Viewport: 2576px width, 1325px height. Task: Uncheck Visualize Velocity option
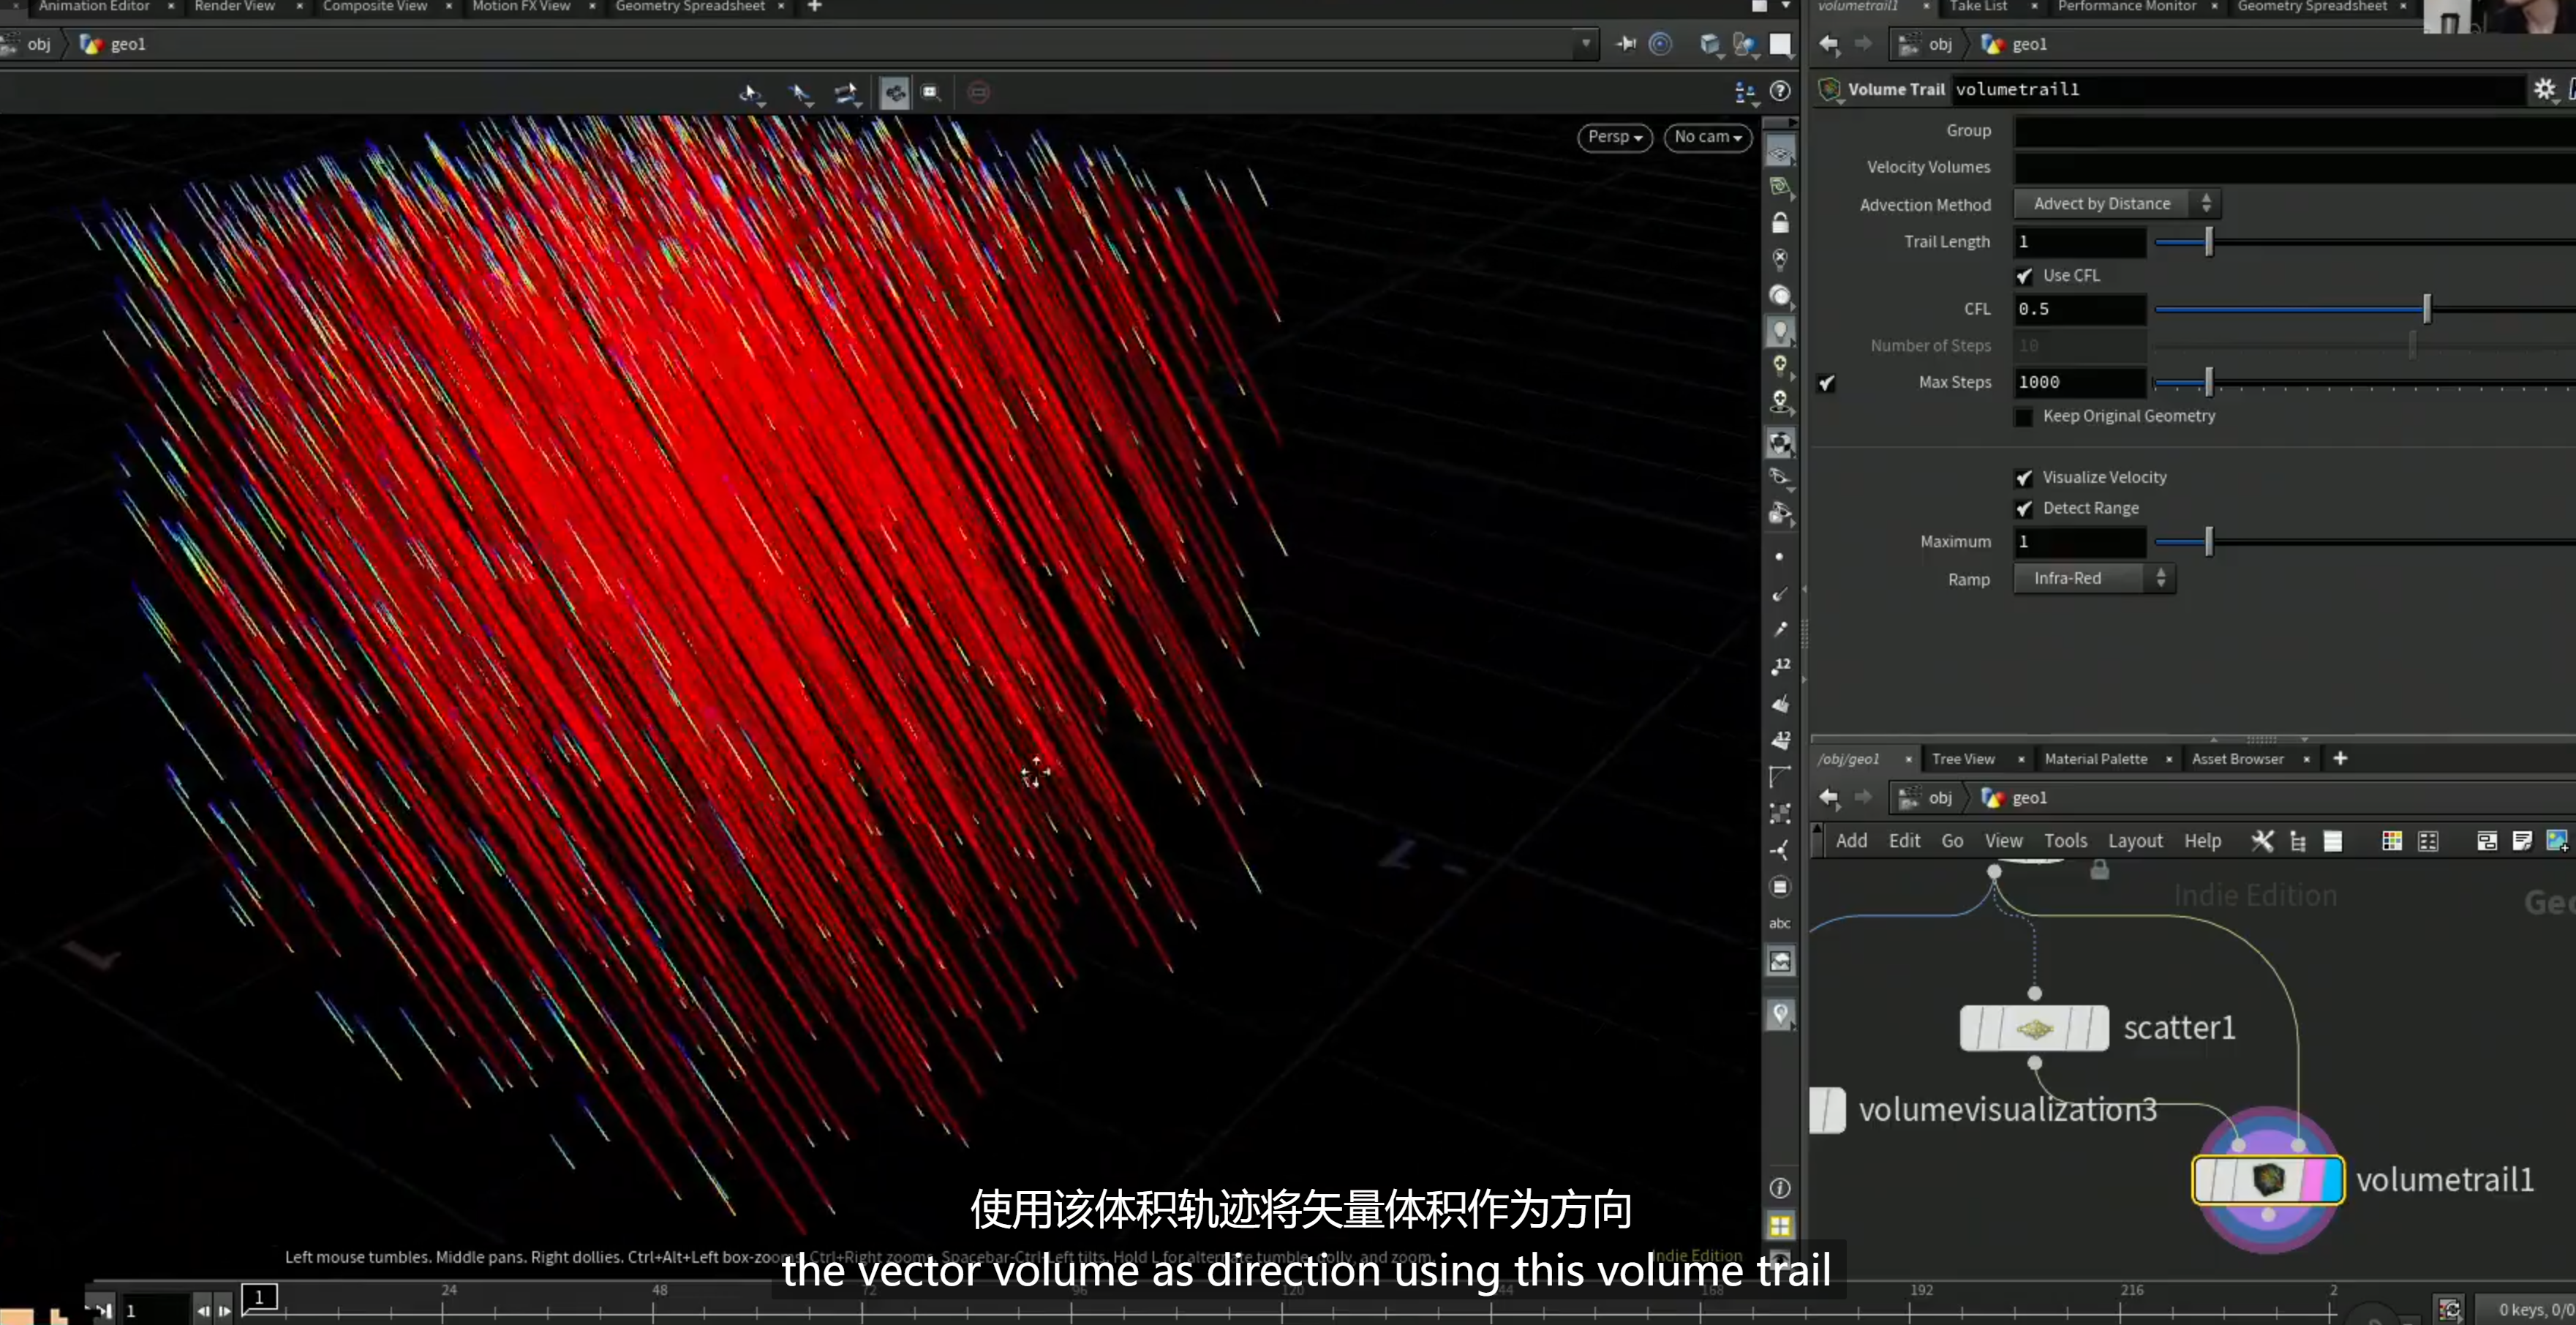coord(2024,478)
